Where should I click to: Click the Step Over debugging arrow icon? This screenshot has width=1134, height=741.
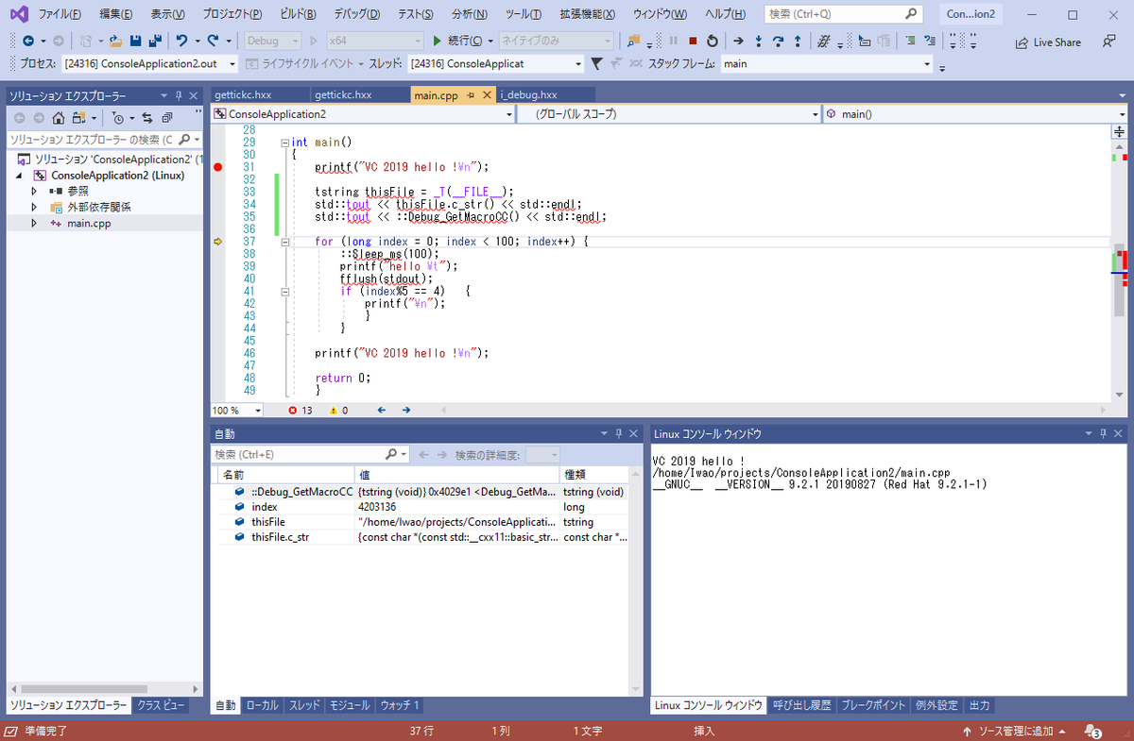pos(778,42)
